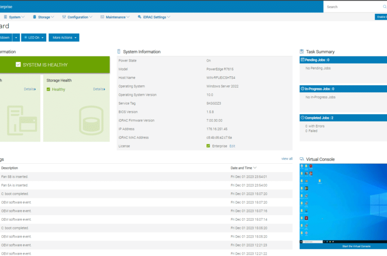Sort logs by Date and Time
387x256 pixels.
pyautogui.click(x=243, y=168)
